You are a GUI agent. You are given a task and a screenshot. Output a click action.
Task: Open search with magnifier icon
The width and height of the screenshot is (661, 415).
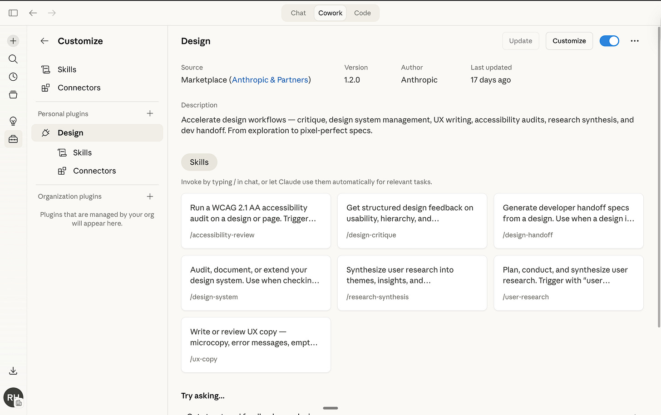(13, 59)
